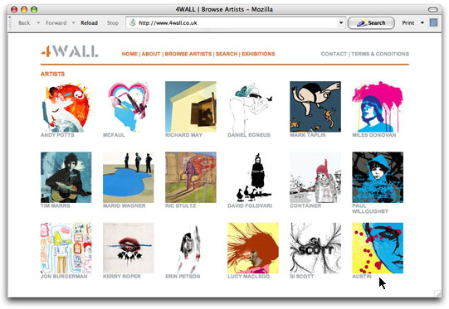Click the Back navigation button

click(24, 23)
